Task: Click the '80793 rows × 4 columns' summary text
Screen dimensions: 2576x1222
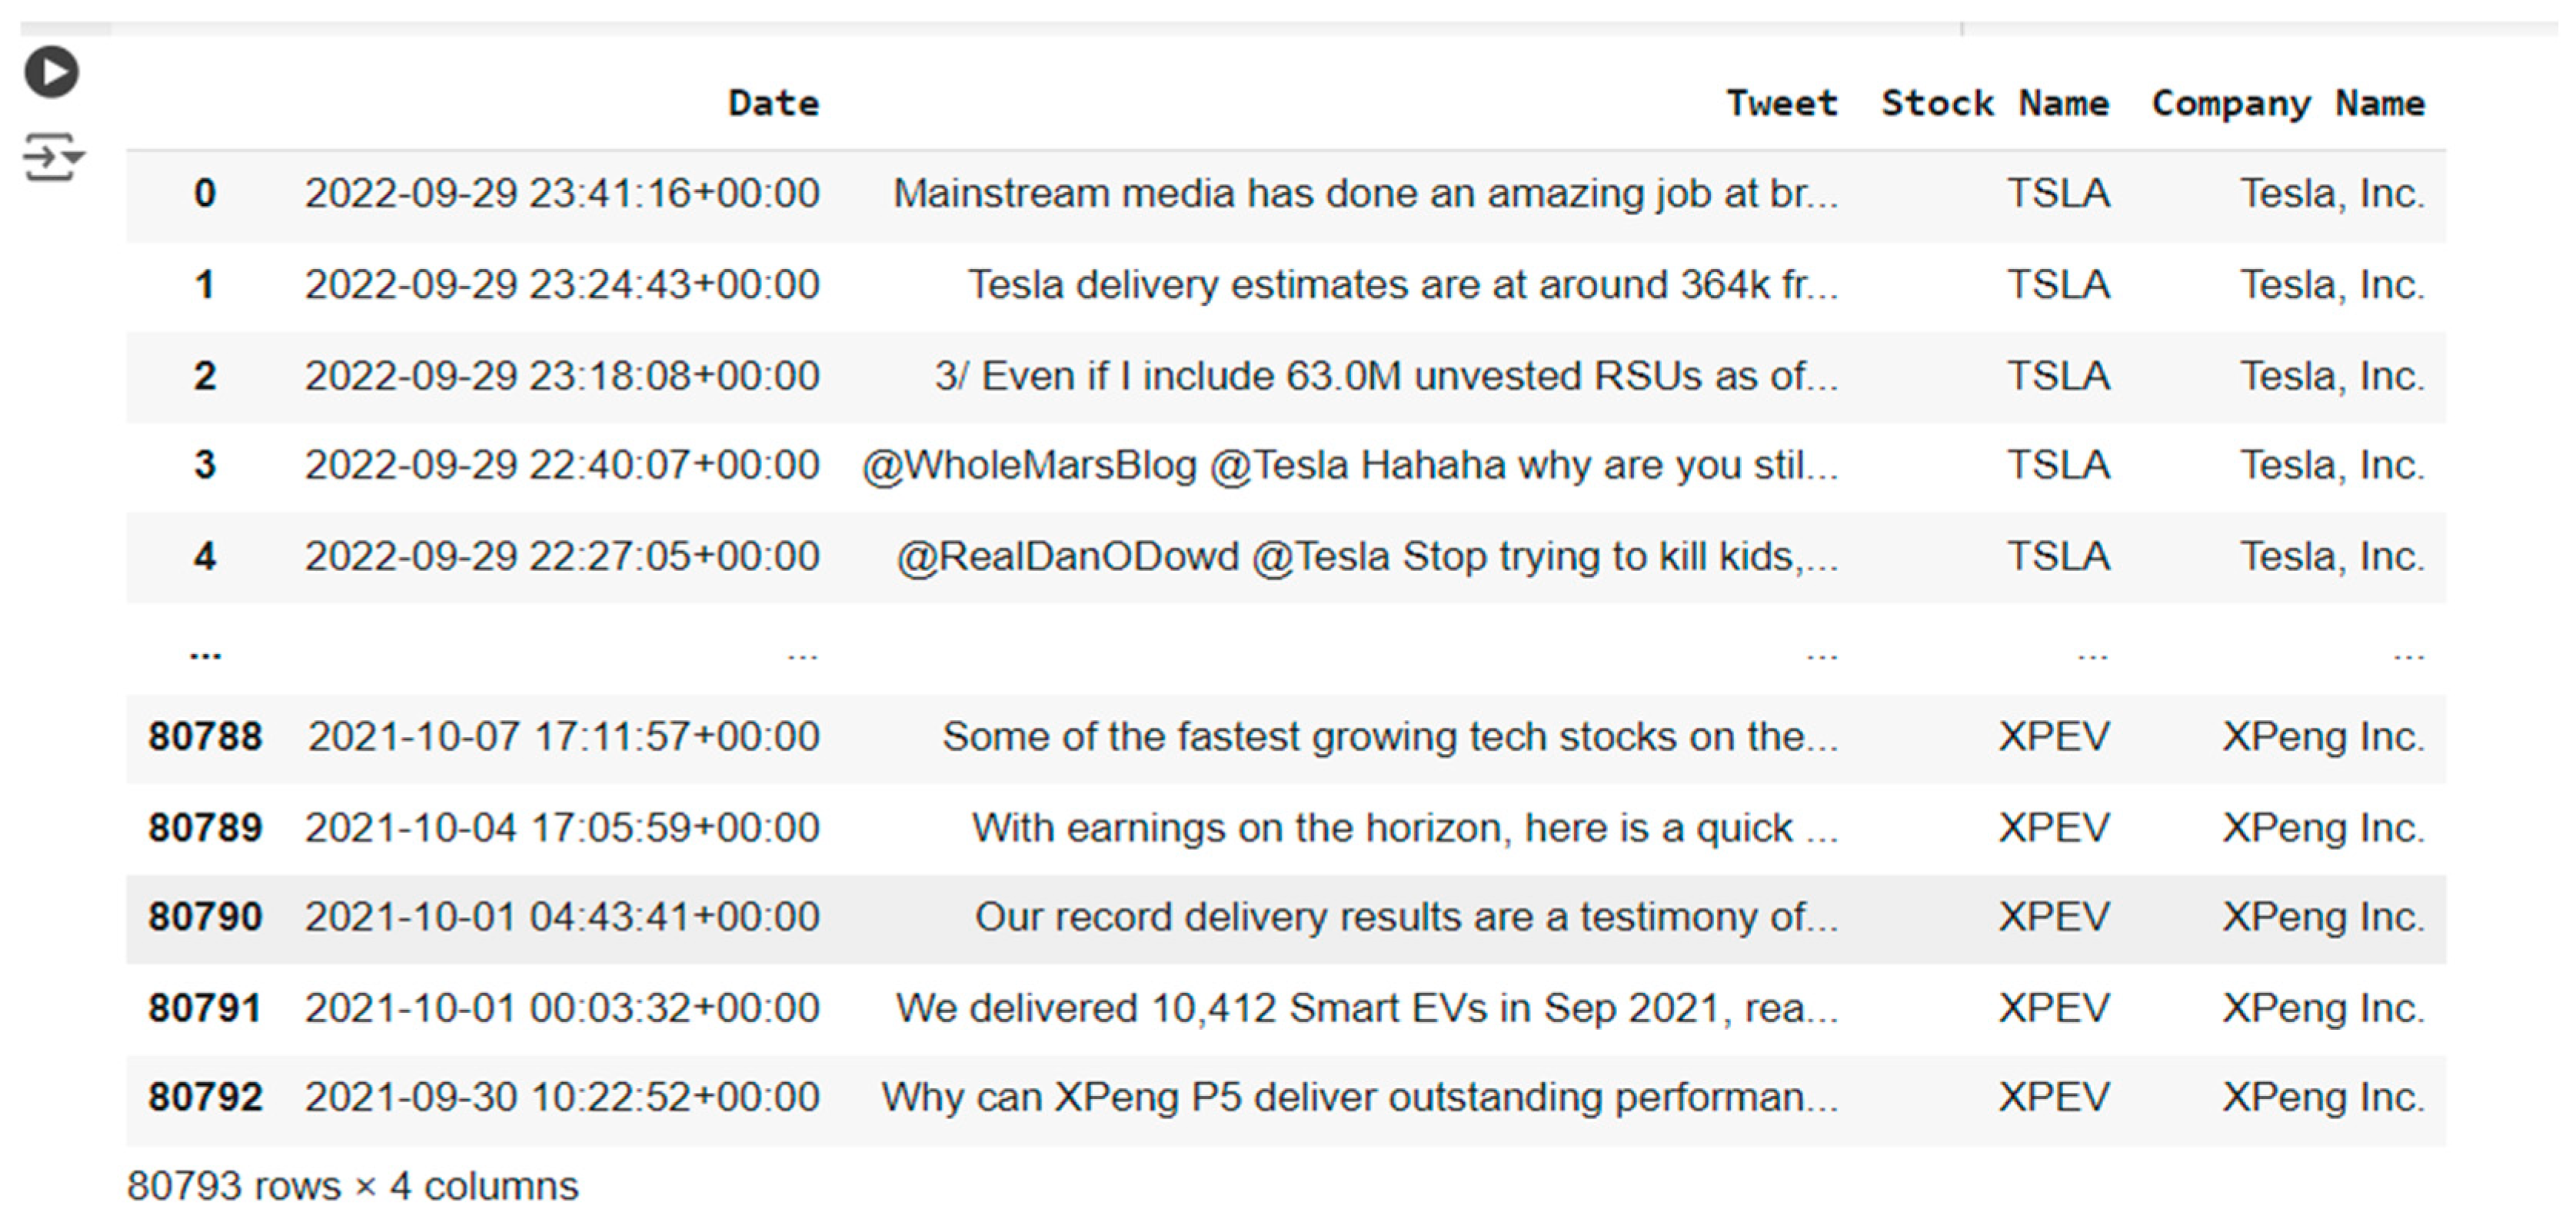Action: pyautogui.click(x=352, y=1186)
